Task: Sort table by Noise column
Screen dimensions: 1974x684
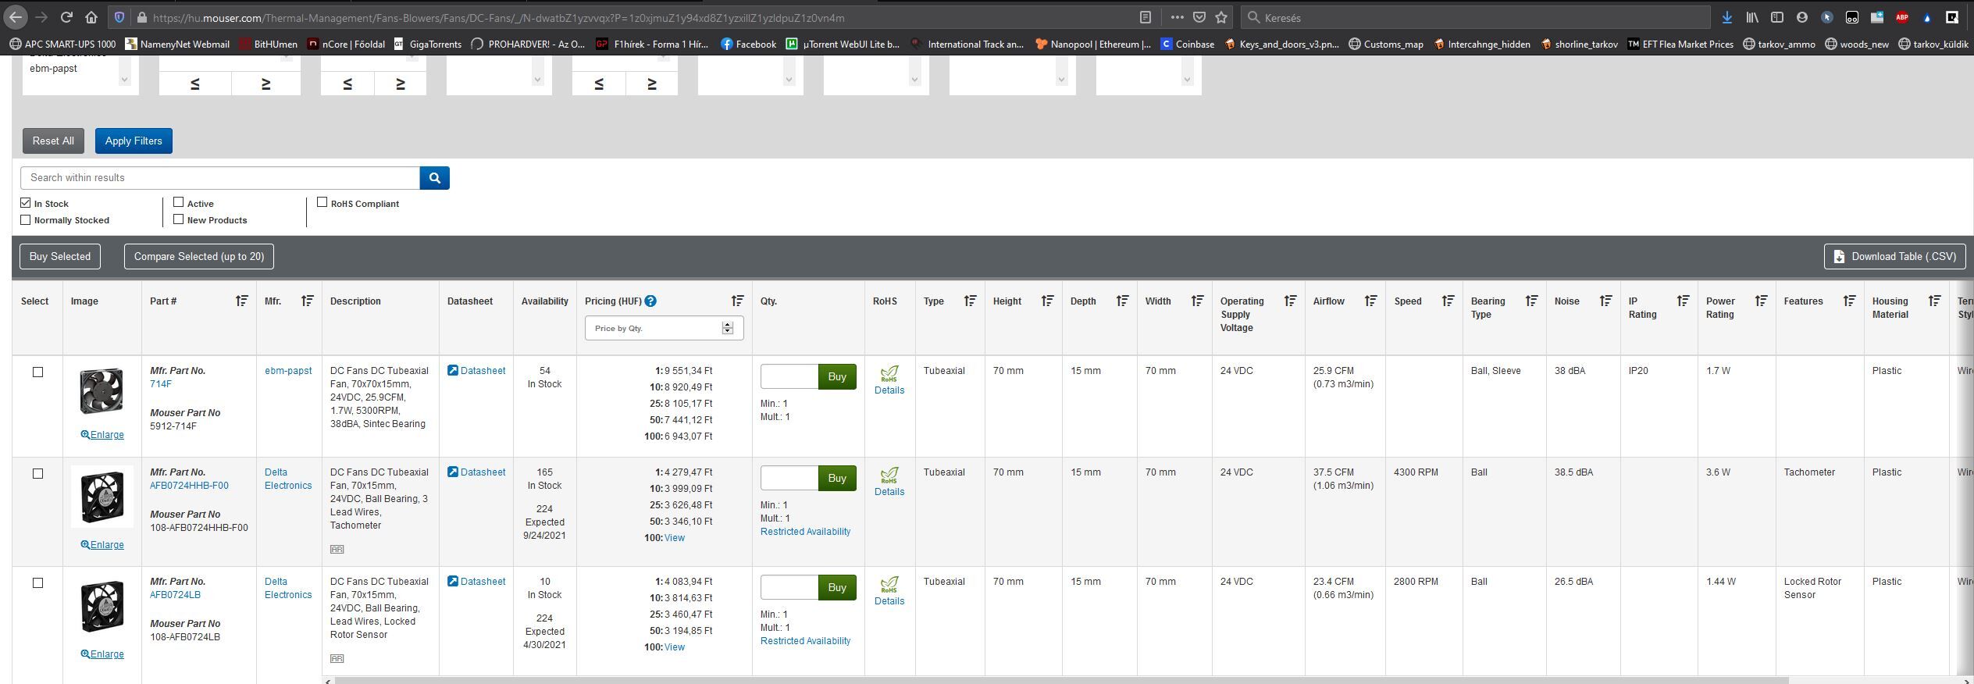Action: coord(1605,301)
